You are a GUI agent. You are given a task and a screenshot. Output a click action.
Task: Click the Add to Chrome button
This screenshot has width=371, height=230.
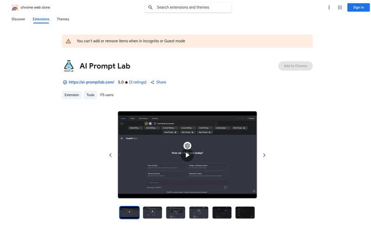pos(295,66)
